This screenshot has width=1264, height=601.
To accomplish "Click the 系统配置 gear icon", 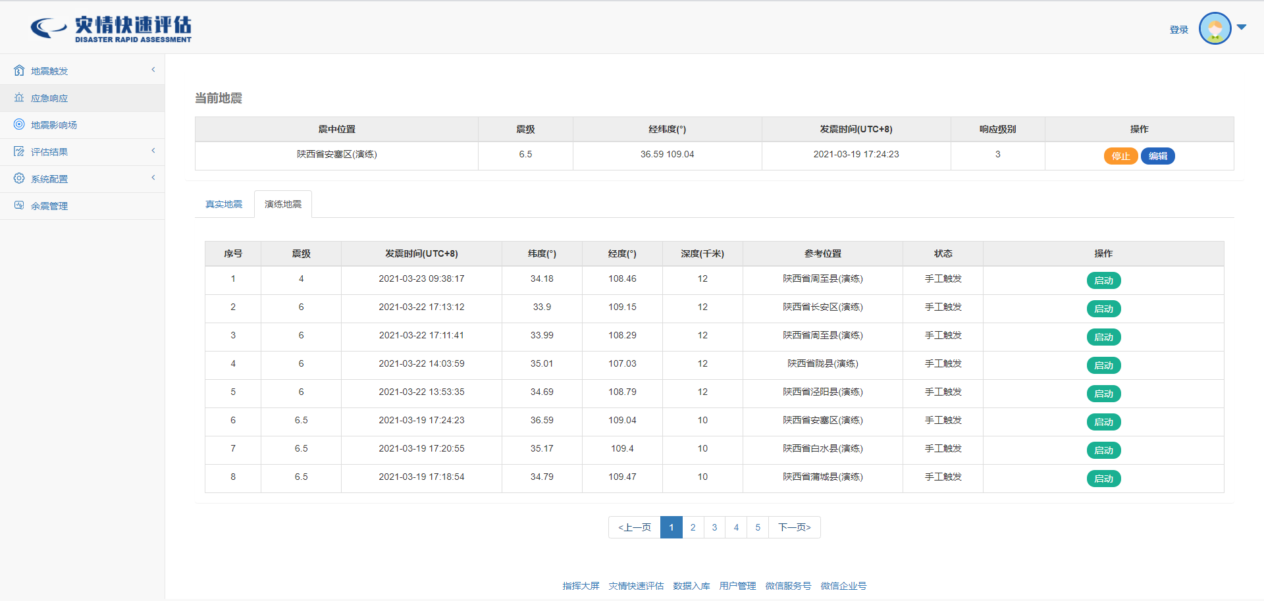I will [x=19, y=178].
